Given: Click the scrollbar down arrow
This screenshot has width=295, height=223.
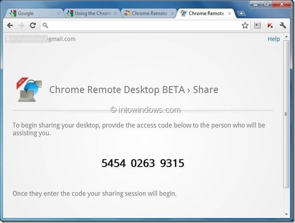Looking at the screenshot, I should click(286, 214).
